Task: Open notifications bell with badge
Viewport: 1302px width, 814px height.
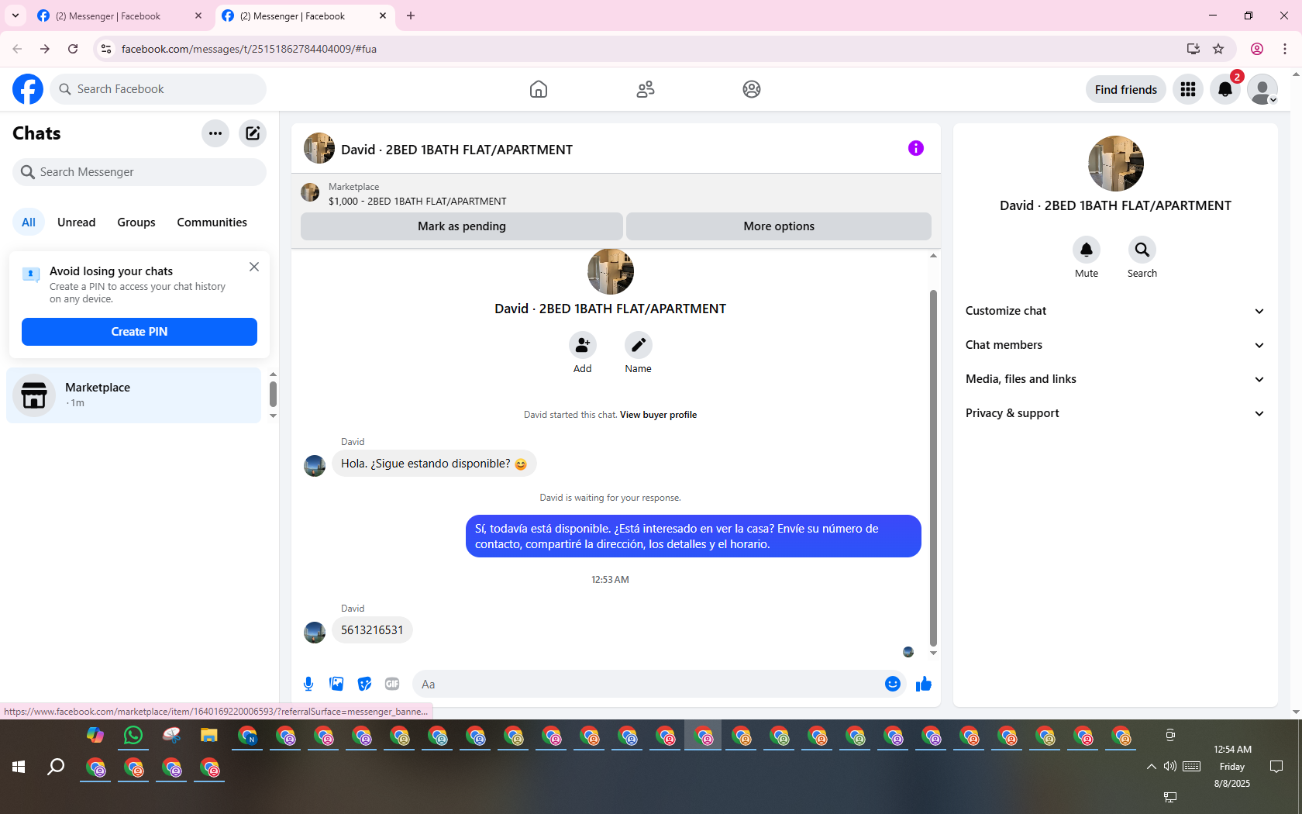Action: point(1225,89)
